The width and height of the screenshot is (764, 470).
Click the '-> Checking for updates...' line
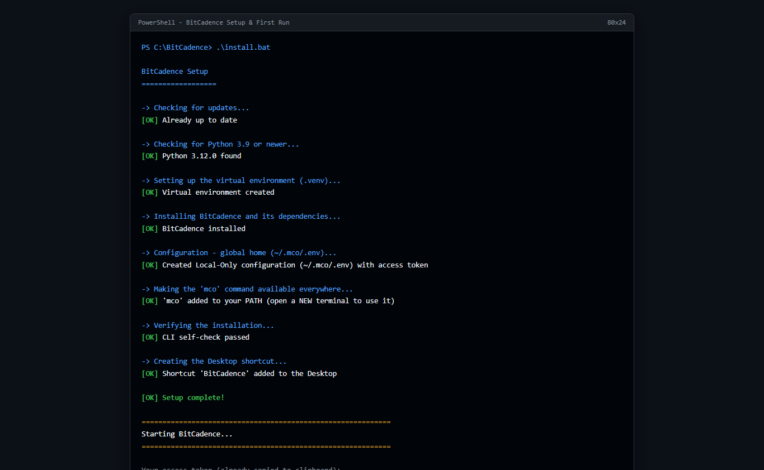point(195,108)
